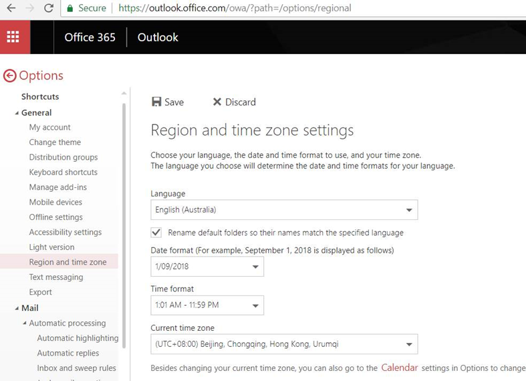Click the Discard X icon
Viewport: 526px width, 381px height.
pos(217,102)
